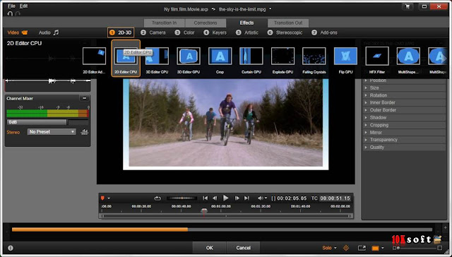
Task: Expand the Cropping settings
Action: point(405,125)
